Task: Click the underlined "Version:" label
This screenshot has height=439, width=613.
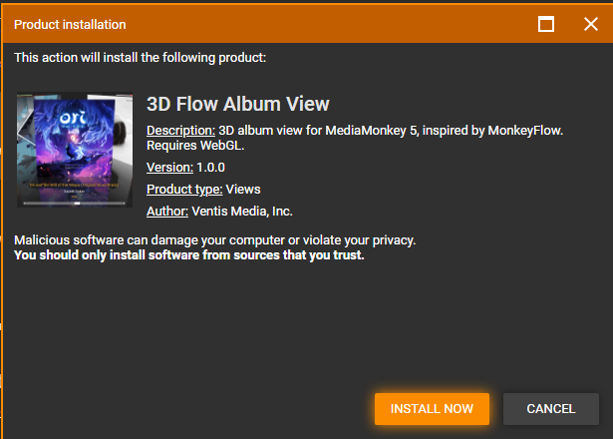Action: 169,167
